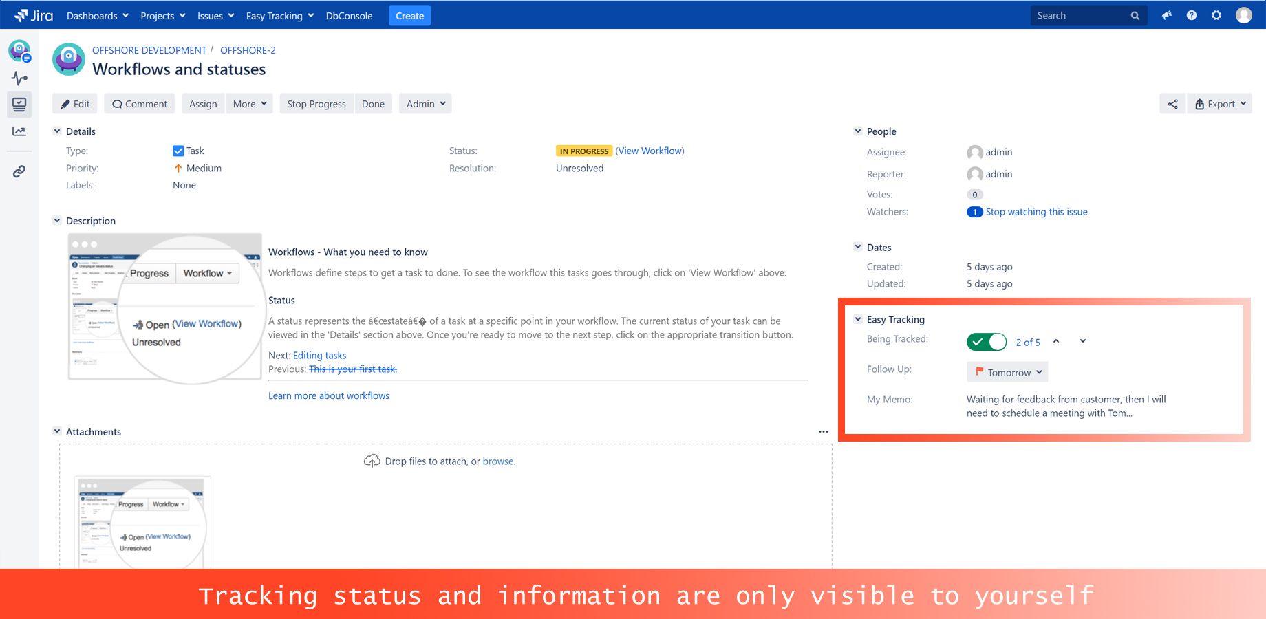Click the Done transition button

coord(373,104)
